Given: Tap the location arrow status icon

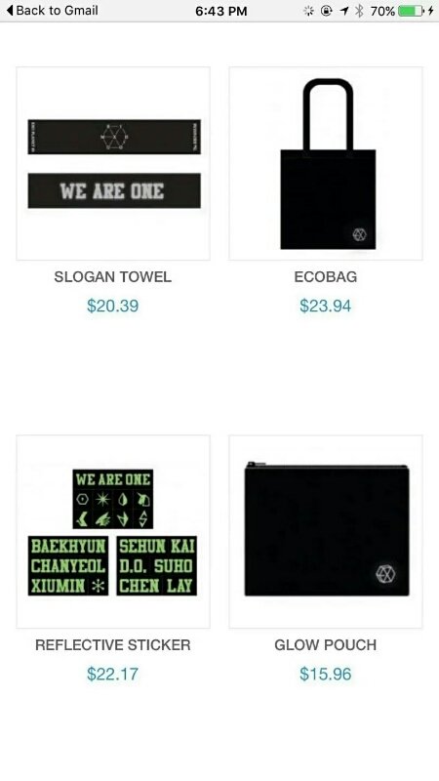Looking at the screenshot, I should pyautogui.click(x=344, y=11).
